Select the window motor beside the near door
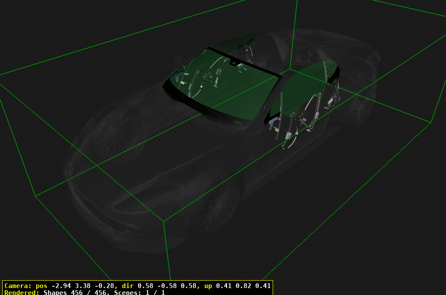 333,101
